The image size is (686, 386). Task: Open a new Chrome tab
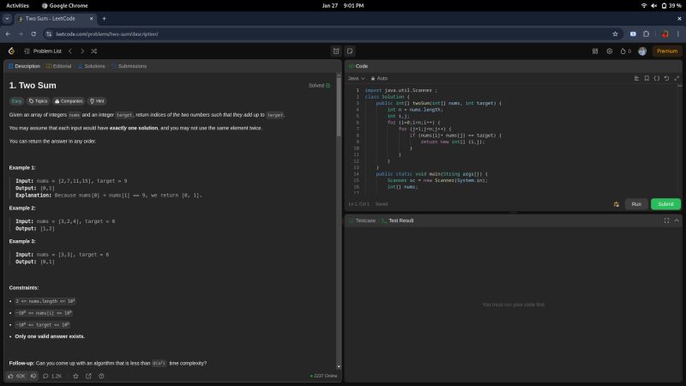click(104, 19)
